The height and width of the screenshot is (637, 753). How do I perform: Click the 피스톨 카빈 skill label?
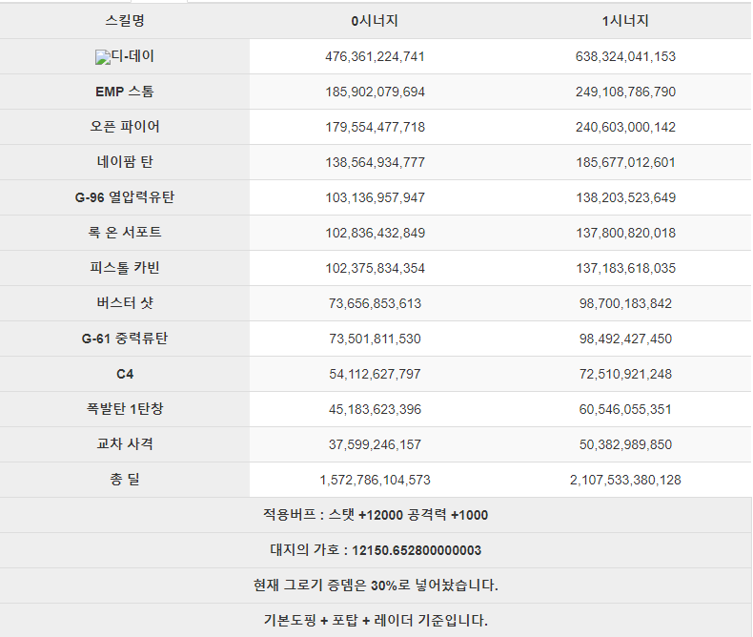125,268
